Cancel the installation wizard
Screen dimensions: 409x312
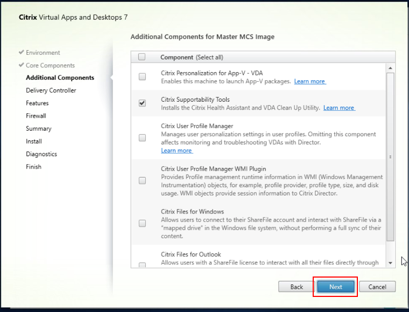377,287
